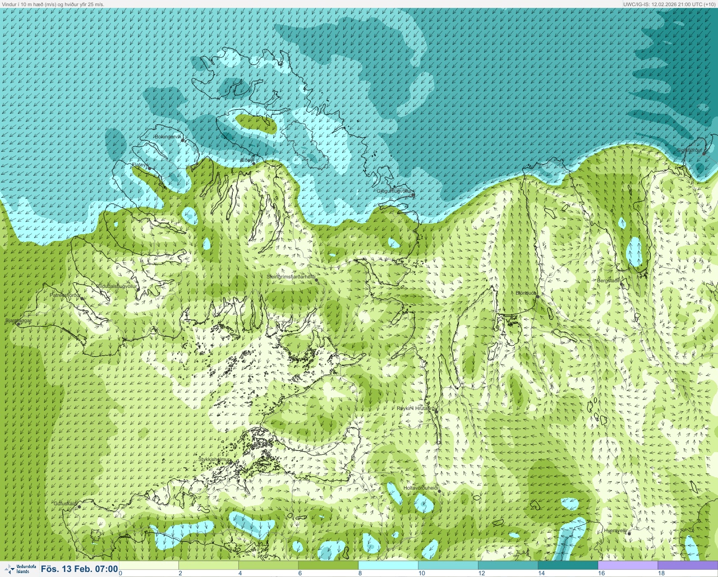Click the Hveravellir station label
The image size is (718, 577).
(615, 531)
